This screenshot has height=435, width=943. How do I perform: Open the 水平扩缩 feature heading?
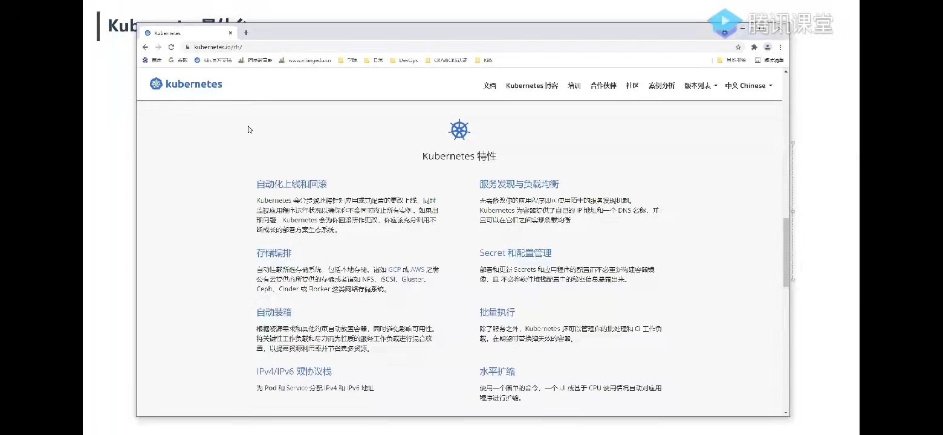point(497,372)
